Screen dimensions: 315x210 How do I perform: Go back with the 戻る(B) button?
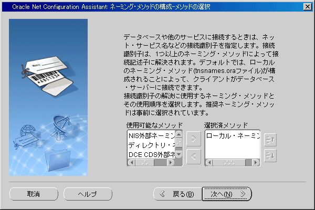[x=177, y=194]
